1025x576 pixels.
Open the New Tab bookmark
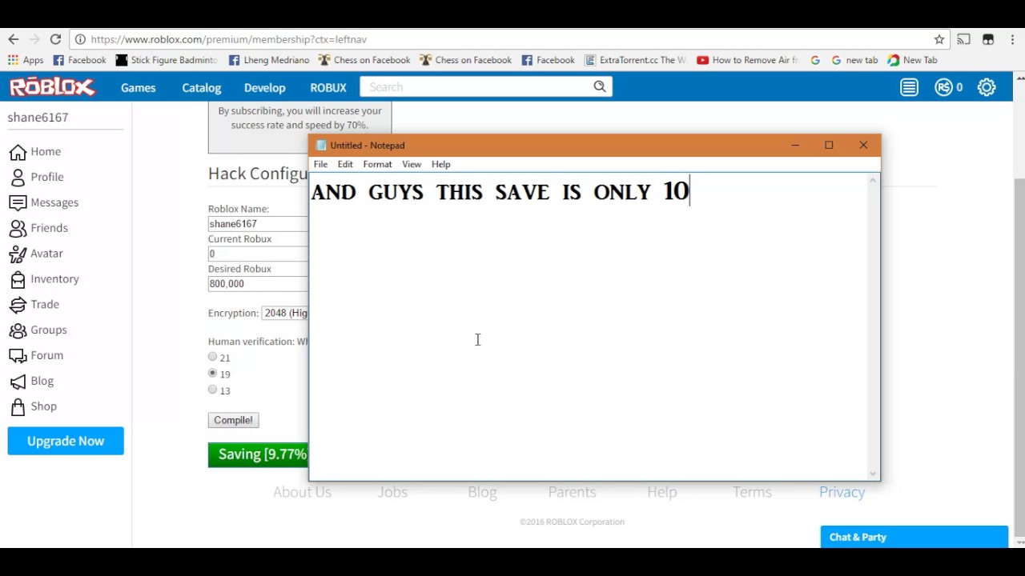coord(912,60)
